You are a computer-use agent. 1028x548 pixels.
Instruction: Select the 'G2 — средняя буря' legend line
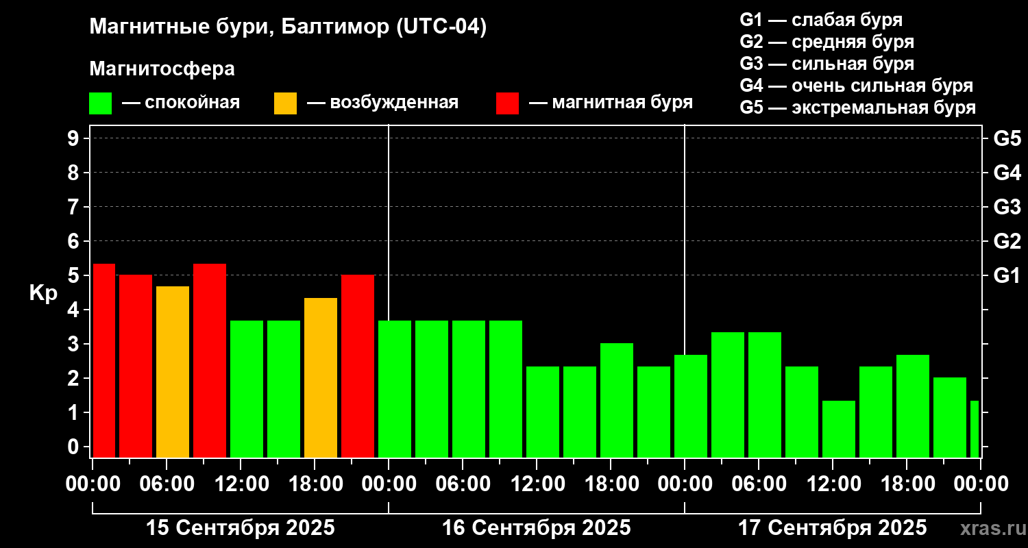[827, 42]
